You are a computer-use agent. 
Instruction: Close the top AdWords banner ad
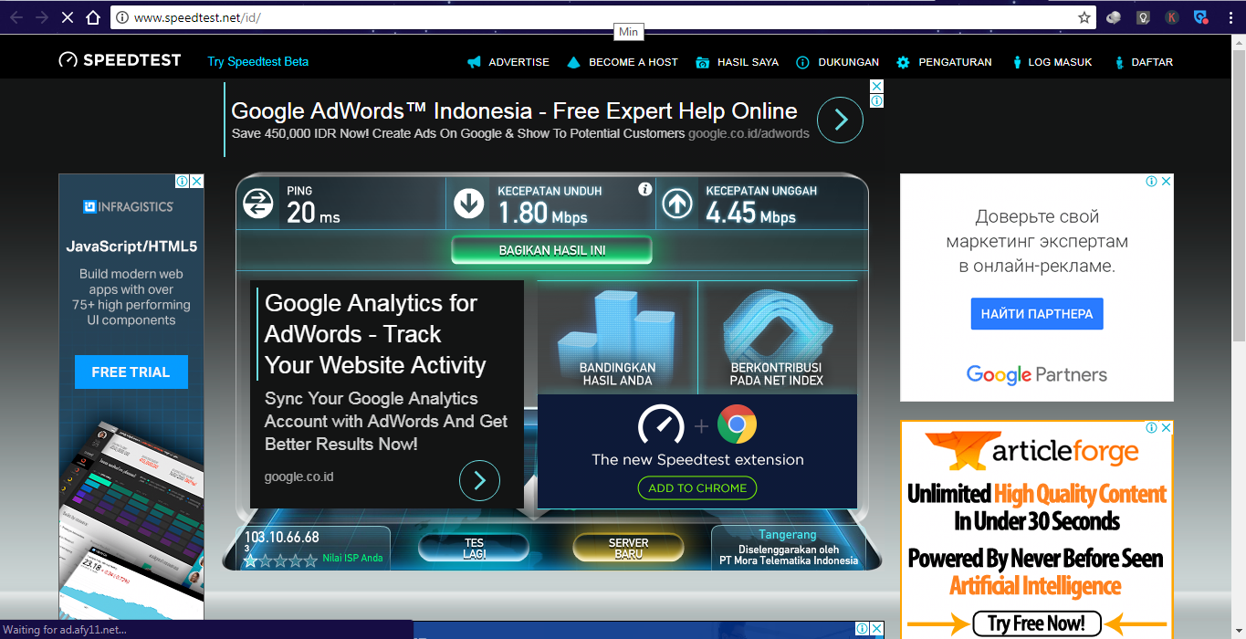coord(876,86)
